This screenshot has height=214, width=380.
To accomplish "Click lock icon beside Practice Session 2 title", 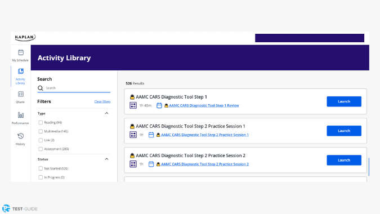I will (x=132, y=155).
